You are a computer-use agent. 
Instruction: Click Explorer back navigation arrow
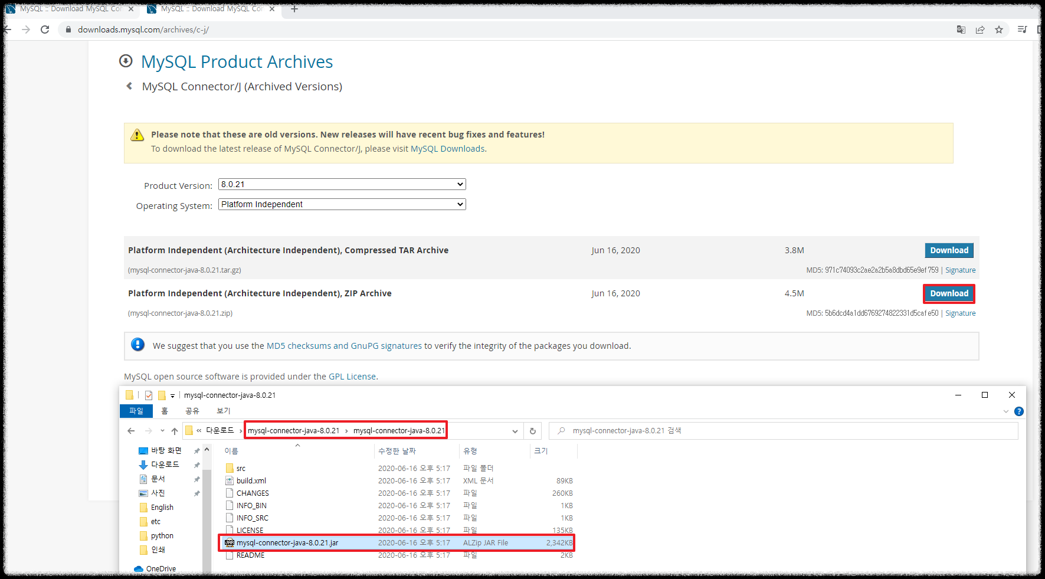(x=131, y=431)
